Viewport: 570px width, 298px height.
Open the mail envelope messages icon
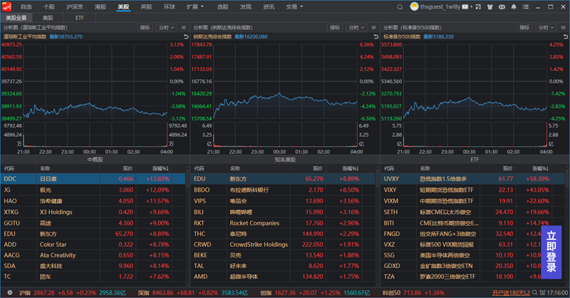coord(502,7)
